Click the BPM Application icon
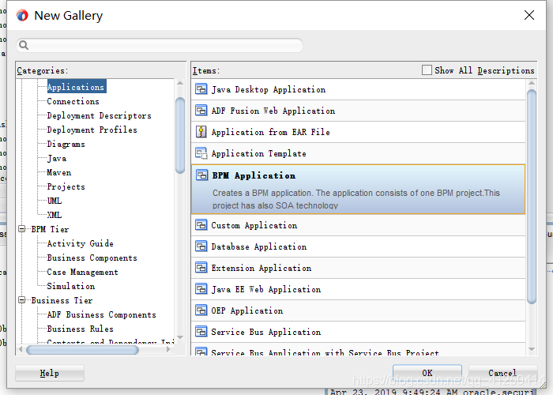The width and height of the screenshot is (553, 395). 201,175
